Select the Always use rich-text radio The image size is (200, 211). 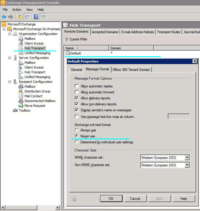(77, 130)
